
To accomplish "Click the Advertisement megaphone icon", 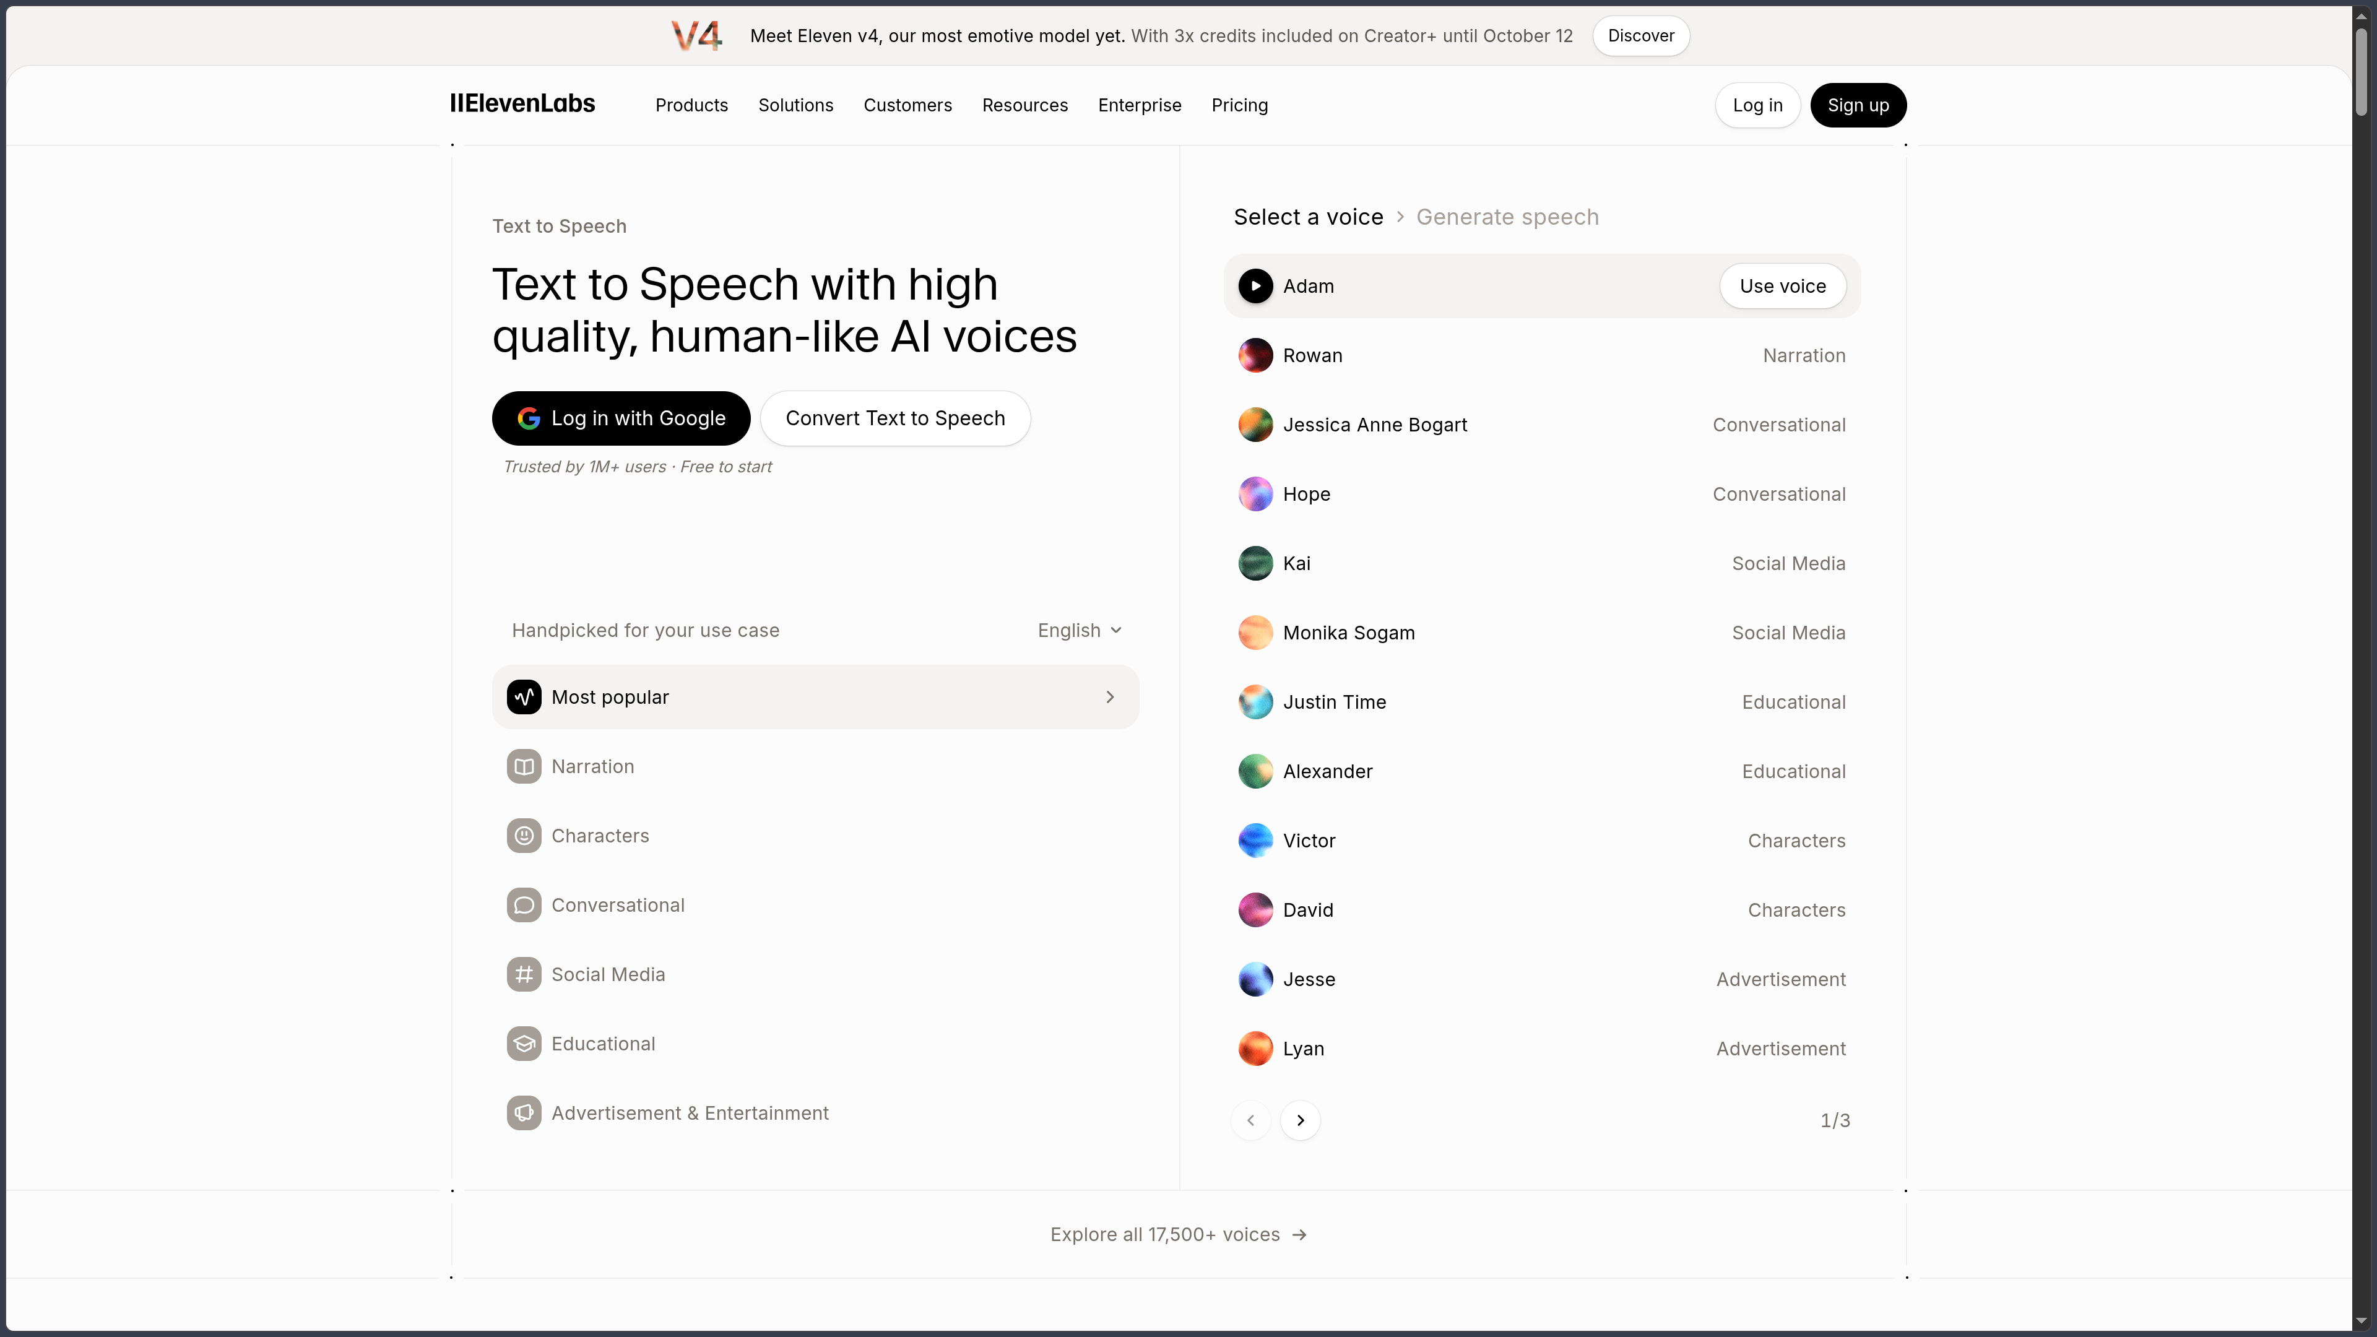I will [524, 1112].
